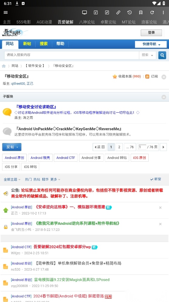Click the 登录 button
This screenshot has height=302, width=169.
tap(151, 33)
